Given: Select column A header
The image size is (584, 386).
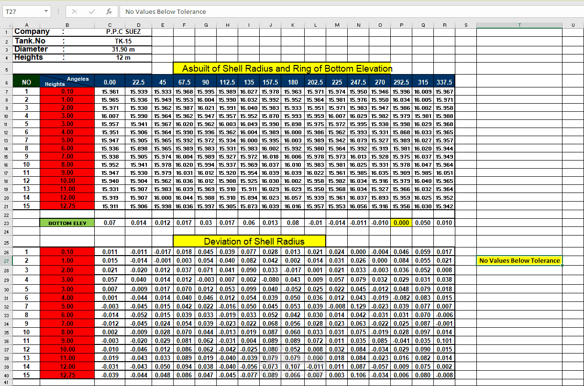Looking at the screenshot, I should (26, 25).
